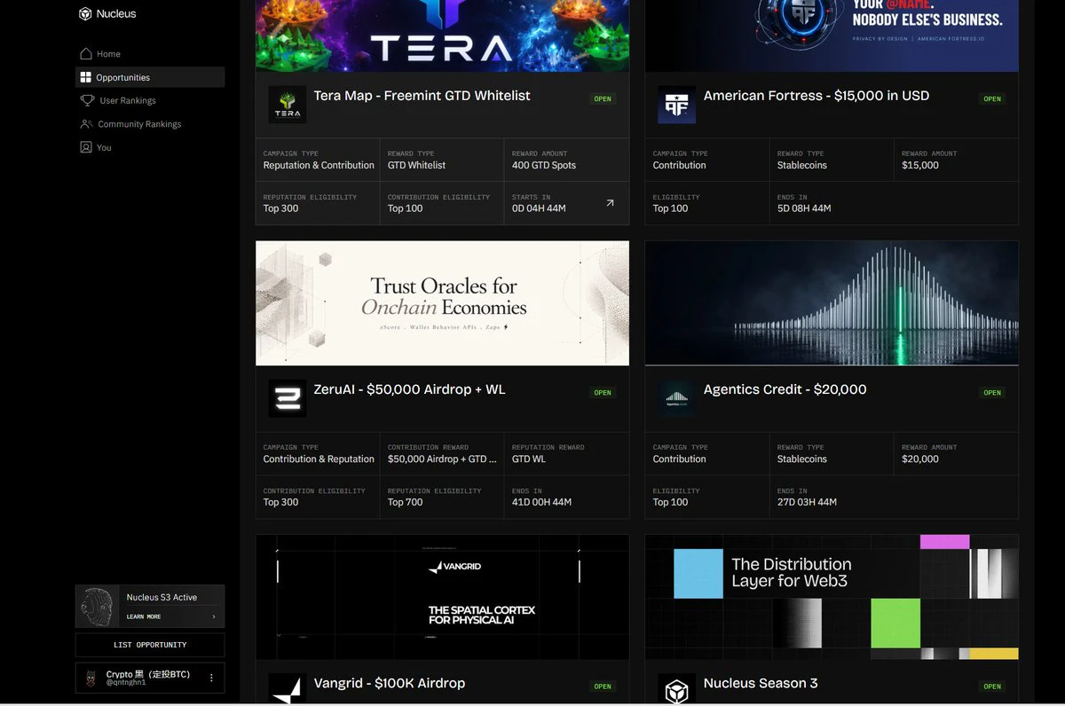Open ZeruAI - $50,000 Airdrop + WL title

409,389
